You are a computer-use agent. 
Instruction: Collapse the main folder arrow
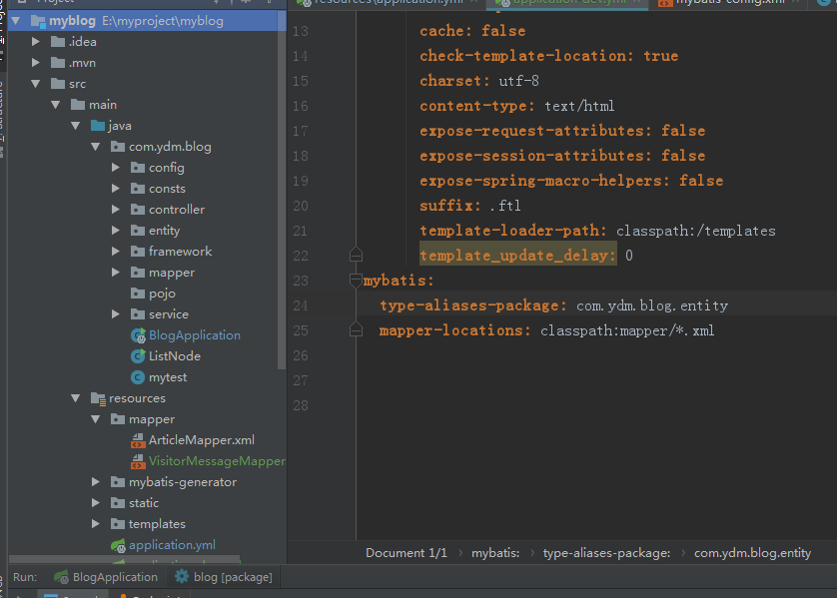56,105
